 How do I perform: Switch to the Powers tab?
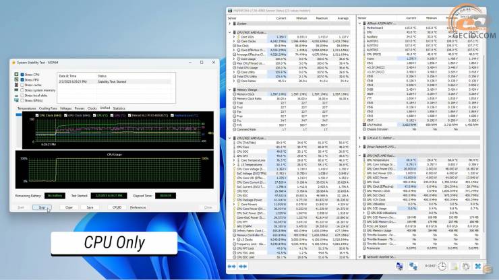80,108
